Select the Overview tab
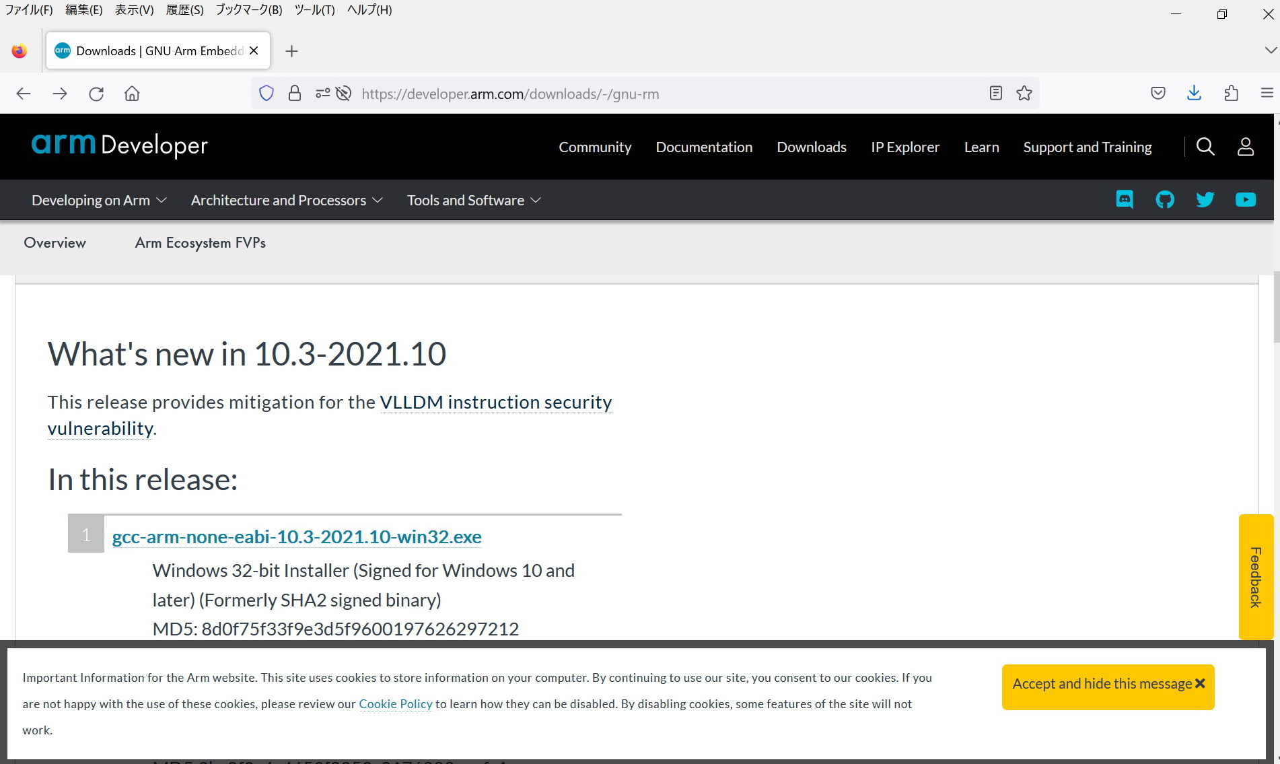 55,243
